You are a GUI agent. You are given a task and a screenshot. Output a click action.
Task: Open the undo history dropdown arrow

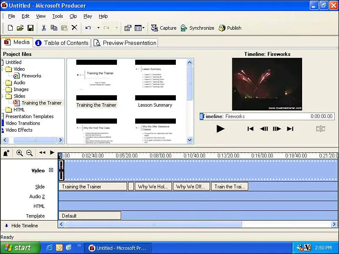click(98, 28)
